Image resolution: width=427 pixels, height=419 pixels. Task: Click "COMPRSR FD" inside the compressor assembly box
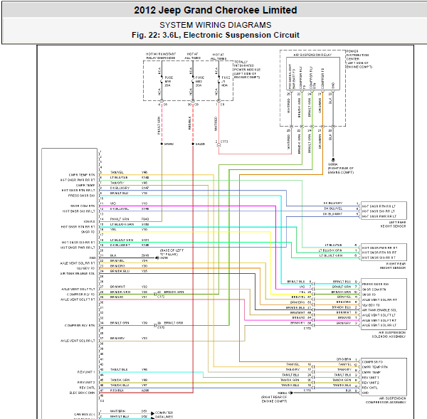pos(372,362)
